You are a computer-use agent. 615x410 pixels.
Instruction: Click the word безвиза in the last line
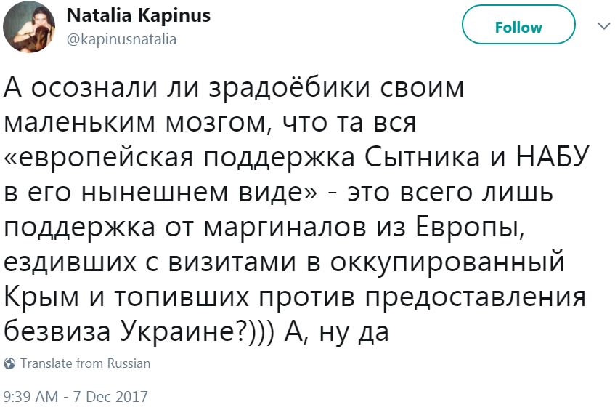click(x=57, y=331)
